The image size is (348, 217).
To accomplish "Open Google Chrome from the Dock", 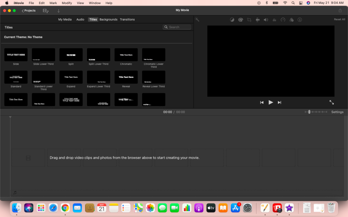I will click(65, 208).
